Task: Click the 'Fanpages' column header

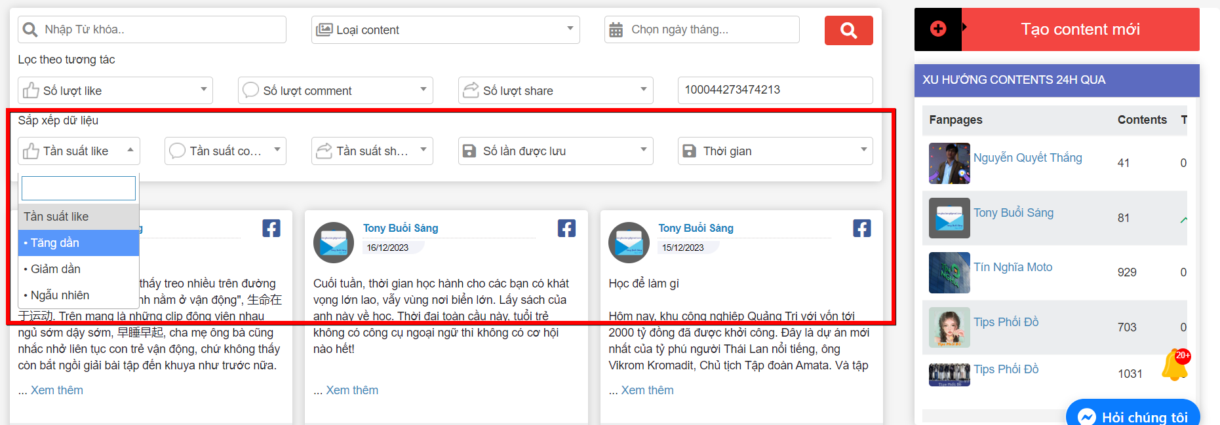Action: point(955,120)
